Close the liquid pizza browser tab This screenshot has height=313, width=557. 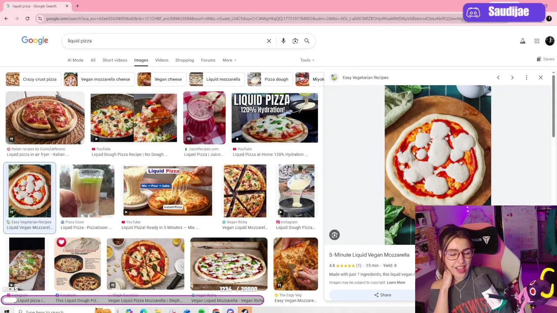[67, 6]
